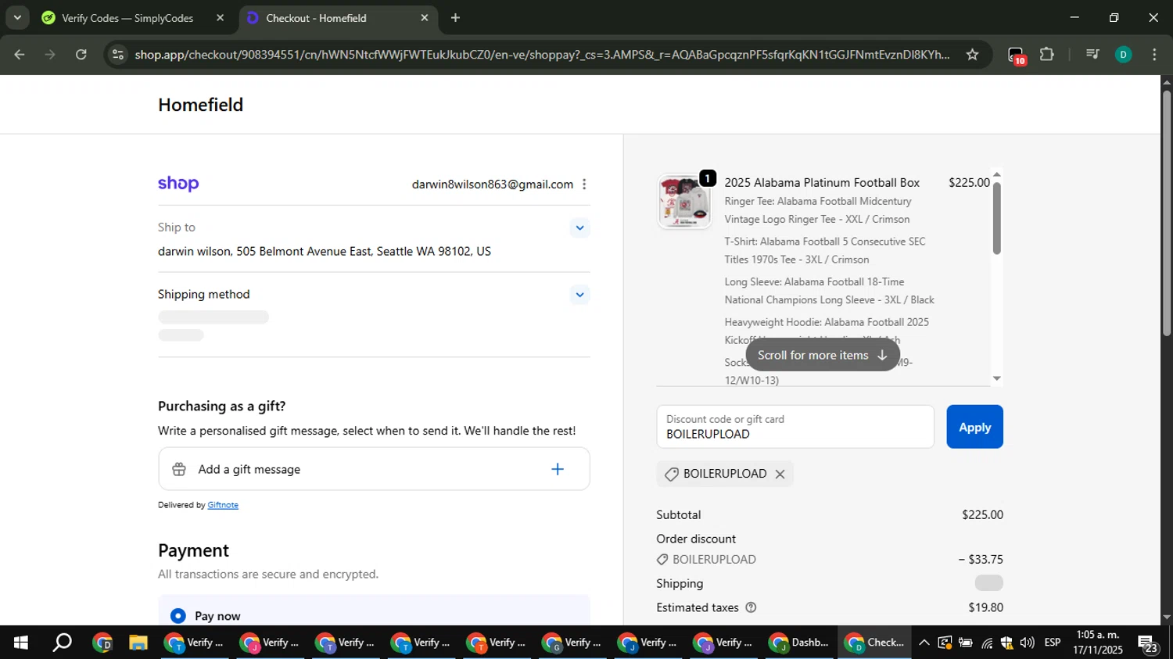Open a new browser tab

[455, 18]
